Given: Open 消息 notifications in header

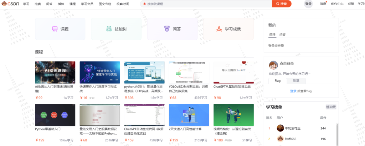Looking at the screenshot, I should coord(323,4).
